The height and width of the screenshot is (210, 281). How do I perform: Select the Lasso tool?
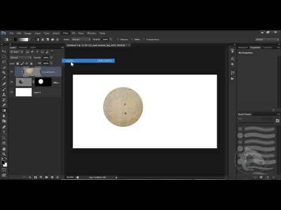(x=4, y=62)
